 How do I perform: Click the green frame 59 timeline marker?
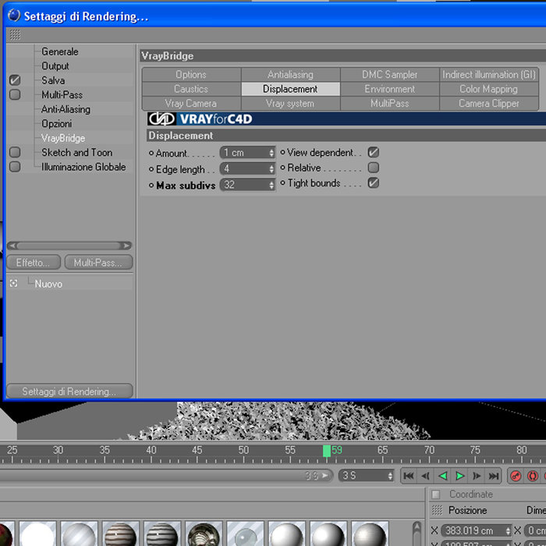coord(327,451)
